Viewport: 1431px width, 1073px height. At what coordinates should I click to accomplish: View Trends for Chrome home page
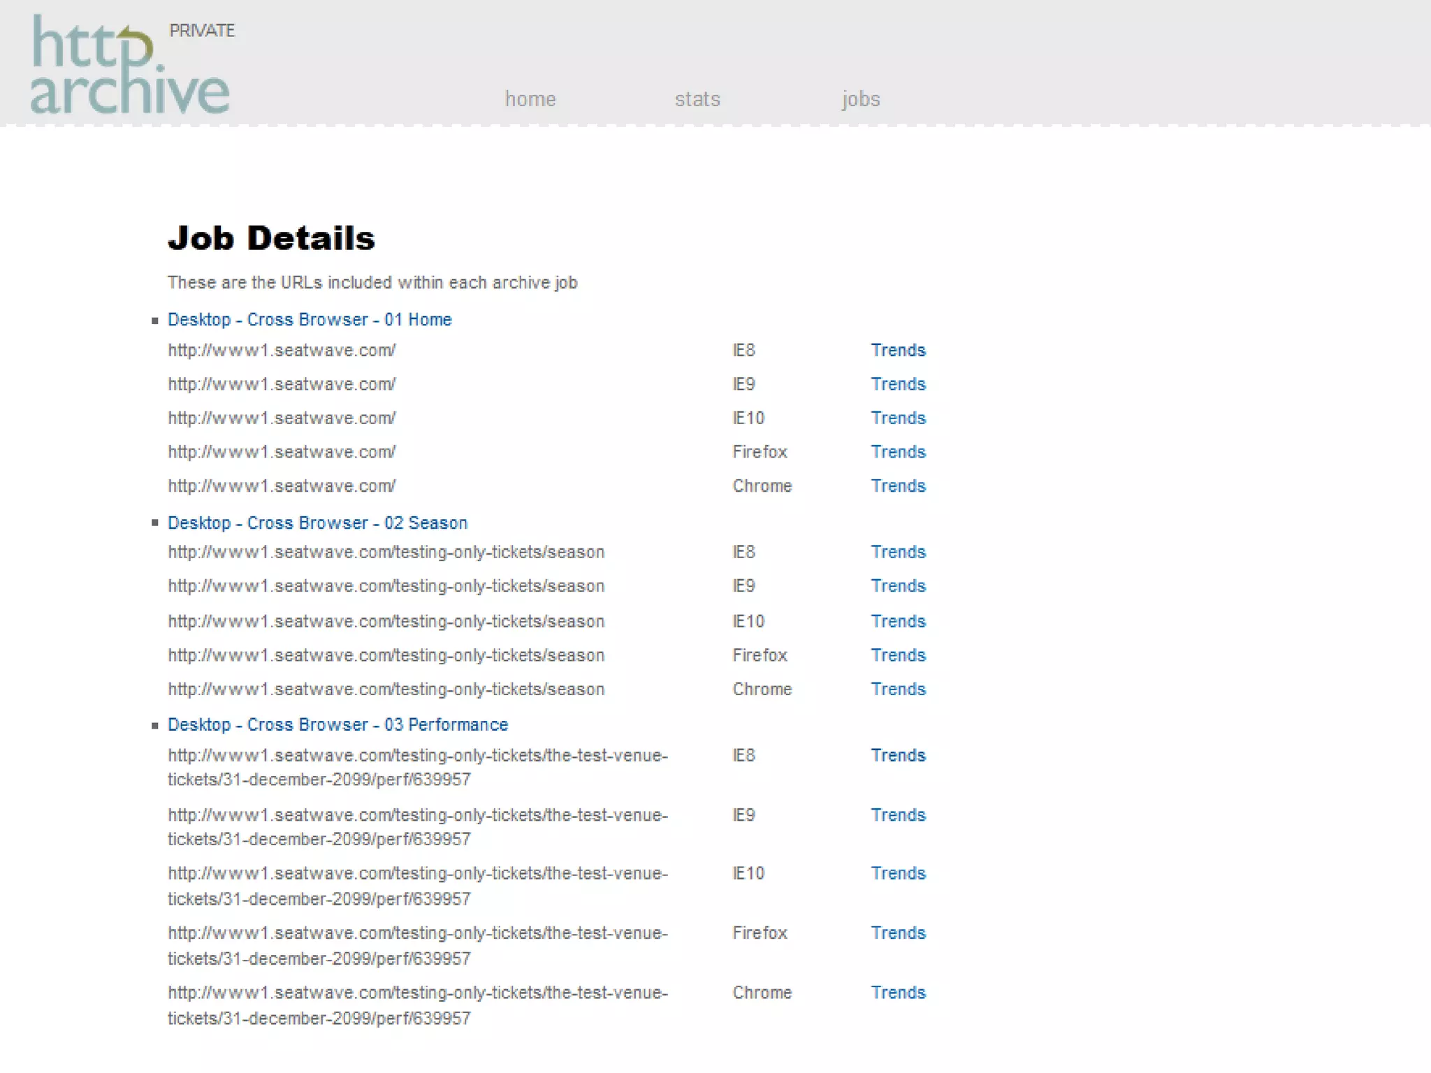point(898,486)
